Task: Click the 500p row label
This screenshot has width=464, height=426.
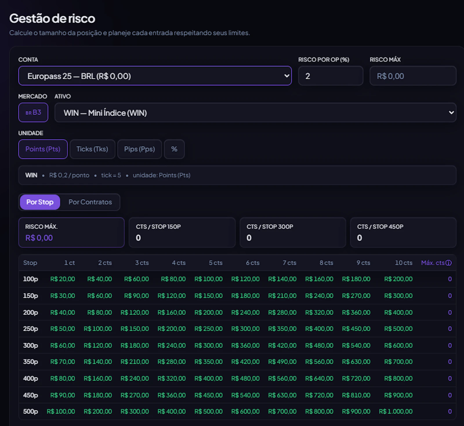Action: click(30, 412)
